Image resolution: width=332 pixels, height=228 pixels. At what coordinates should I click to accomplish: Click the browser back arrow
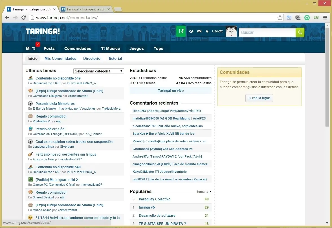tap(7, 18)
